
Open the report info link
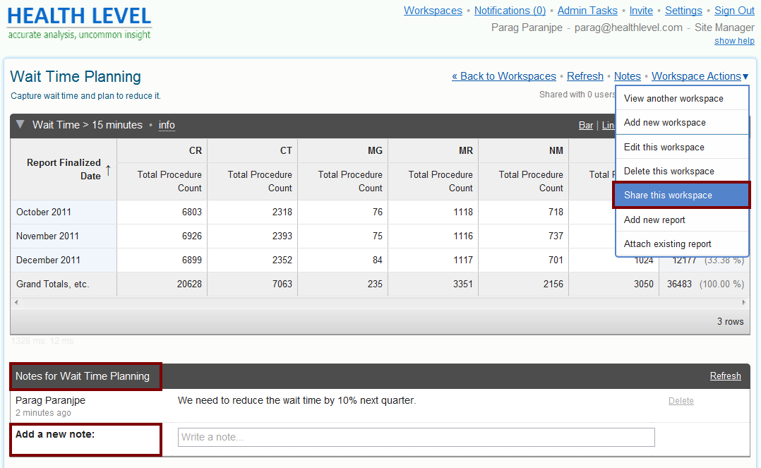pyautogui.click(x=167, y=126)
